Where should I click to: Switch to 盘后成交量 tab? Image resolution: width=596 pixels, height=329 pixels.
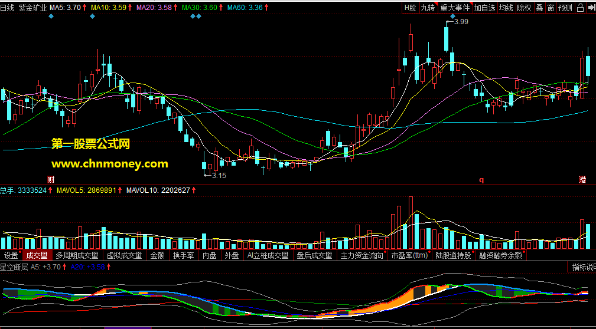[x=314, y=256]
